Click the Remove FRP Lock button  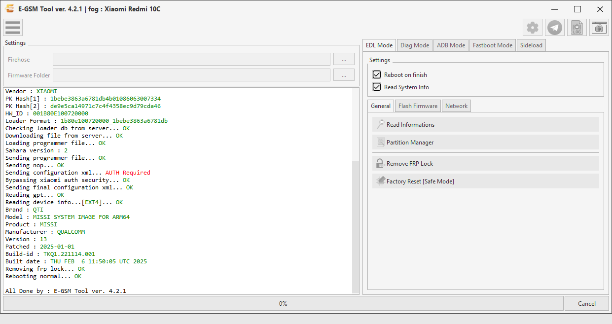[486, 163]
